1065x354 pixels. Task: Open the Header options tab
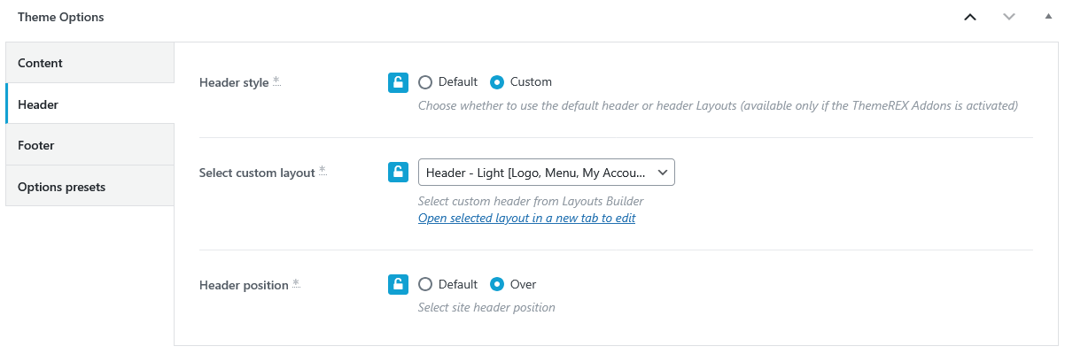tap(89, 104)
